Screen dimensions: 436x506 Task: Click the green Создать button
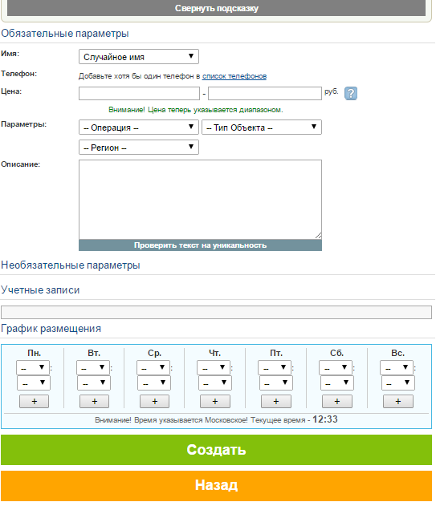pos(216,450)
